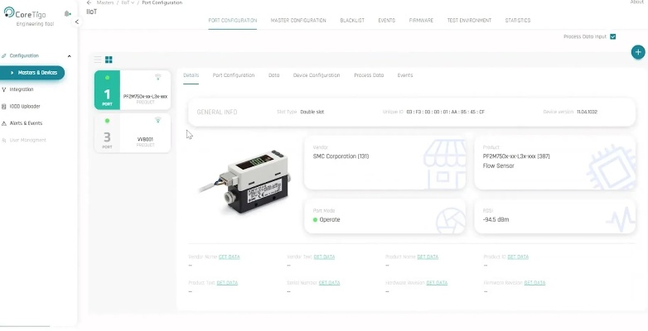Select the Port 3 VVB001 device card
The height and width of the screenshot is (331, 648).
pos(133,133)
